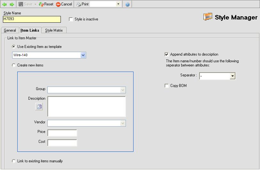260x170 pixels.
Task: Tick the Copy BOM checkbox
Action: coord(167,86)
